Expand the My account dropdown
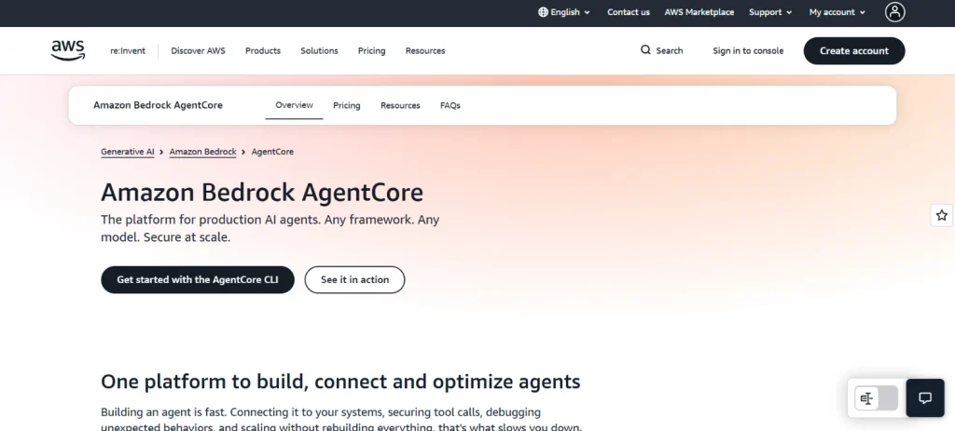 click(837, 12)
